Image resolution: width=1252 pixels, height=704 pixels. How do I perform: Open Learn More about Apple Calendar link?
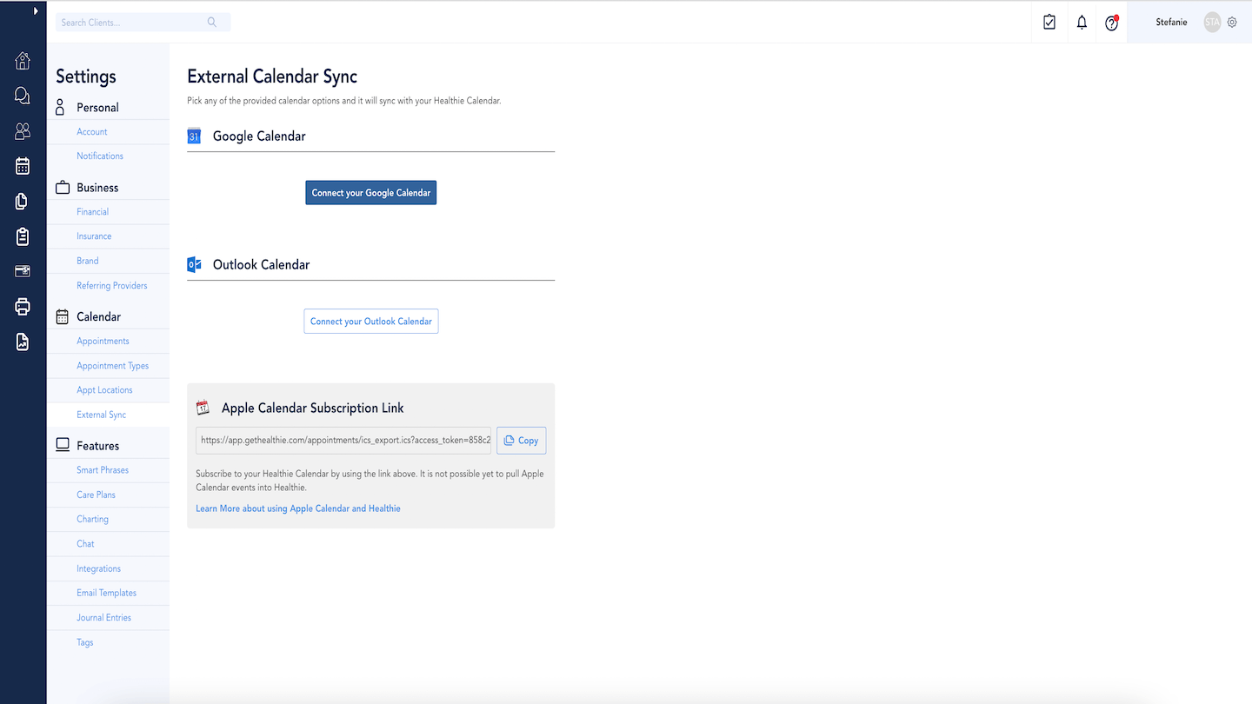[298, 508]
